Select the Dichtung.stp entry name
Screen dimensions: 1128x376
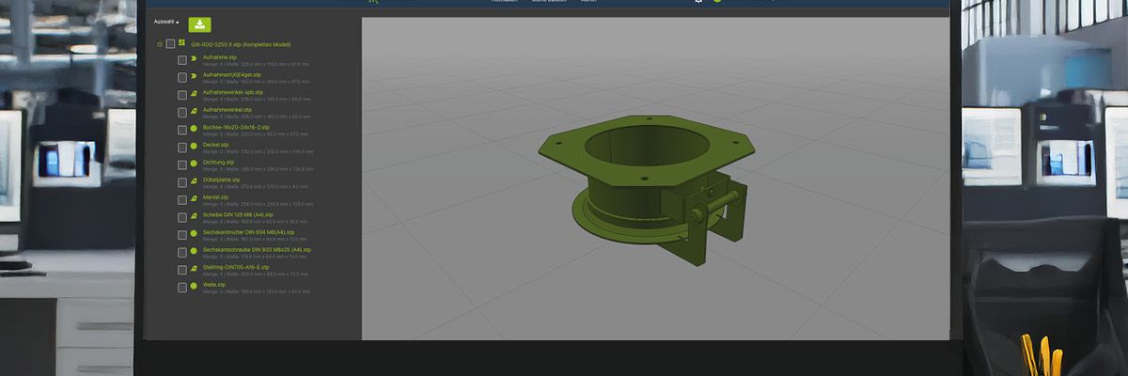pyautogui.click(x=219, y=162)
